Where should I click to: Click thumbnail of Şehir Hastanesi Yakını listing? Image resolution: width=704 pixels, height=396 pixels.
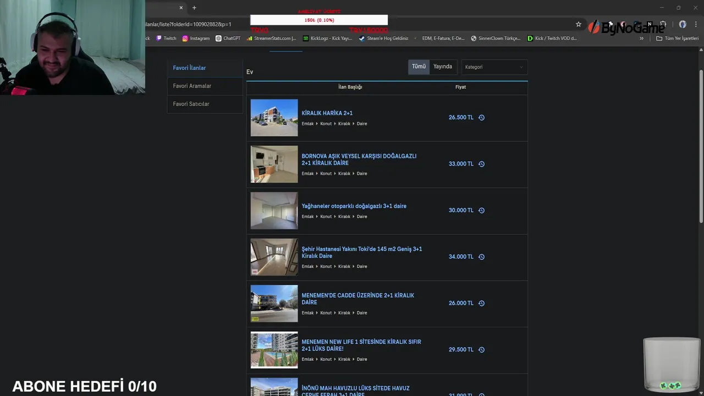point(274,257)
